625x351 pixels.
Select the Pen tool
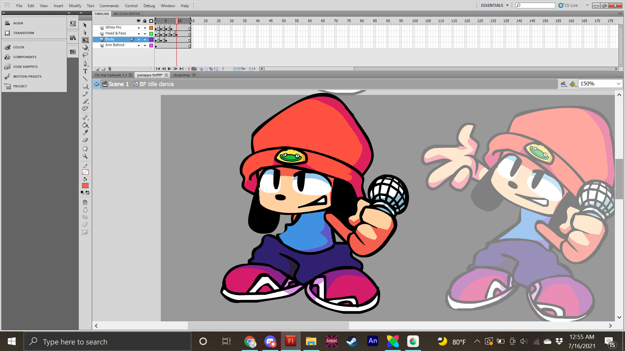[x=85, y=64]
